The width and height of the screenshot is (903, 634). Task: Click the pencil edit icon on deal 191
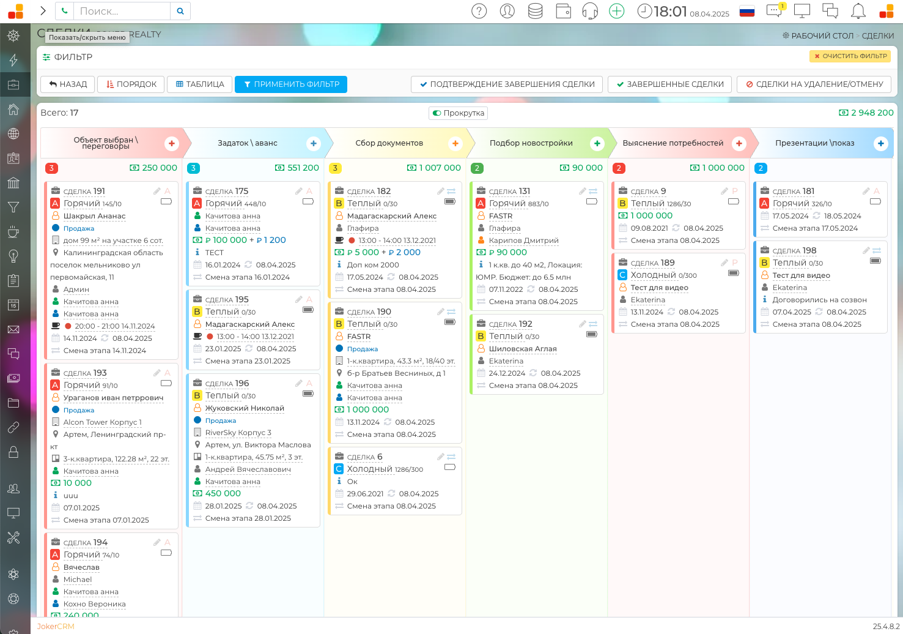point(157,191)
